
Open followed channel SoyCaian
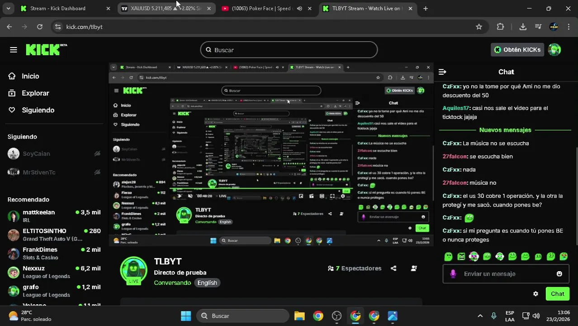click(x=54, y=153)
